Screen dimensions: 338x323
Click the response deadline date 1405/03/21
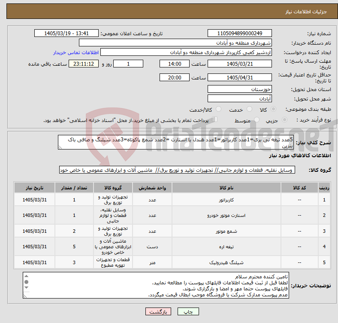point(239,64)
